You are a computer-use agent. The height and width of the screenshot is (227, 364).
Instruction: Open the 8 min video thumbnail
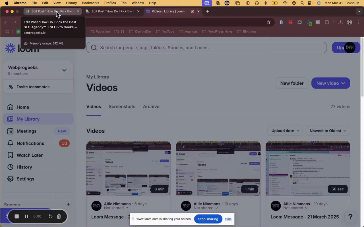click(129, 168)
